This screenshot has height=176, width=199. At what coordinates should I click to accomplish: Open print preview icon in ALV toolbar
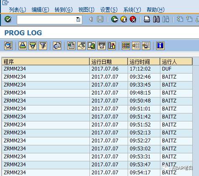pos(57,46)
